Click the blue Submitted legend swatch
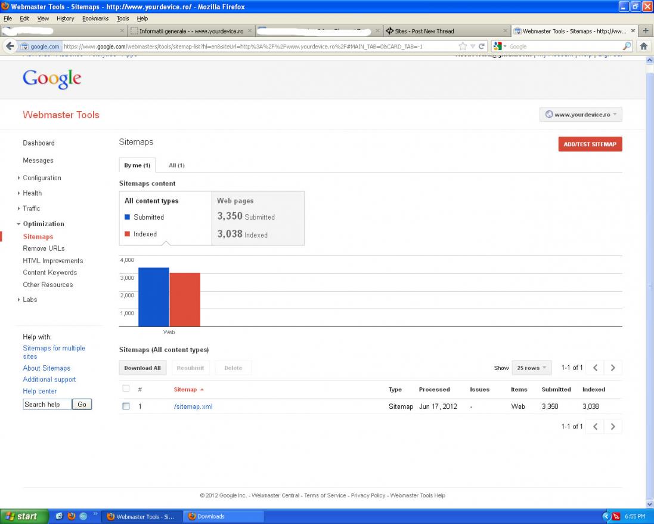654x524 pixels. [x=127, y=217]
